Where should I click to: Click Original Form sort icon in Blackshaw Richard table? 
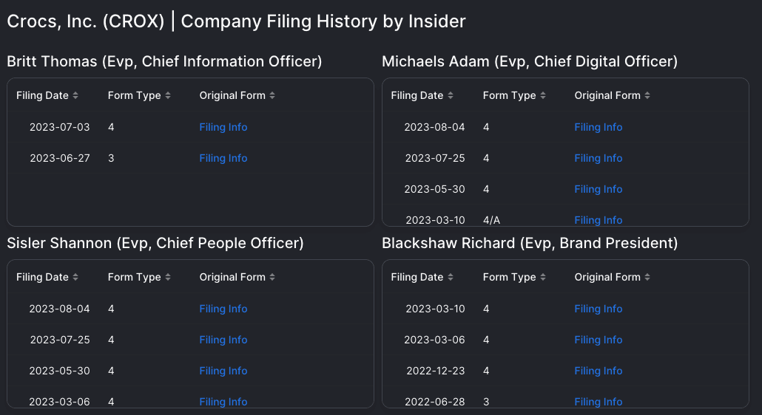[647, 278]
